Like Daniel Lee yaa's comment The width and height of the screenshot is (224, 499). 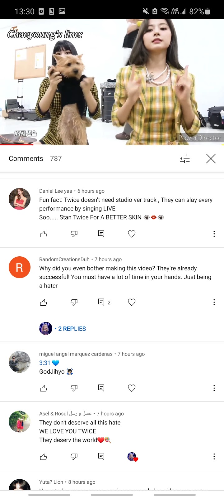(x=44, y=234)
